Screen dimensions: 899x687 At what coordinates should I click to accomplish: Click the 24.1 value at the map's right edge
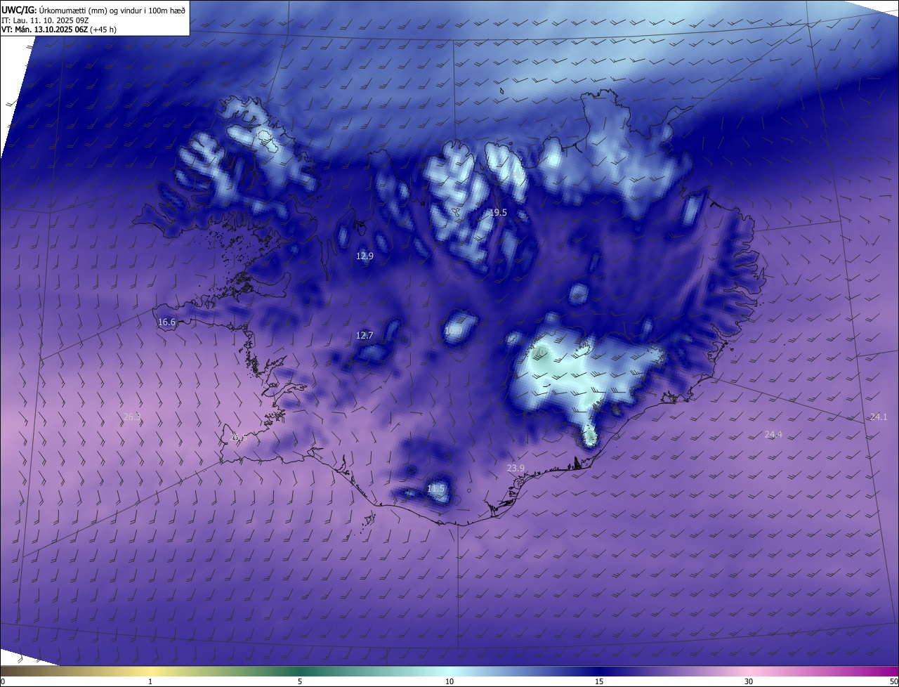pyautogui.click(x=879, y=417)
